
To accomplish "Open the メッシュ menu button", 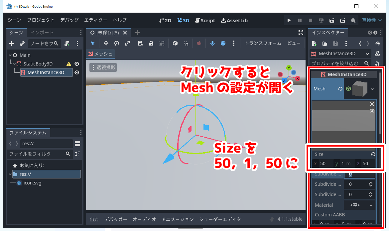I will coord(100,54).
